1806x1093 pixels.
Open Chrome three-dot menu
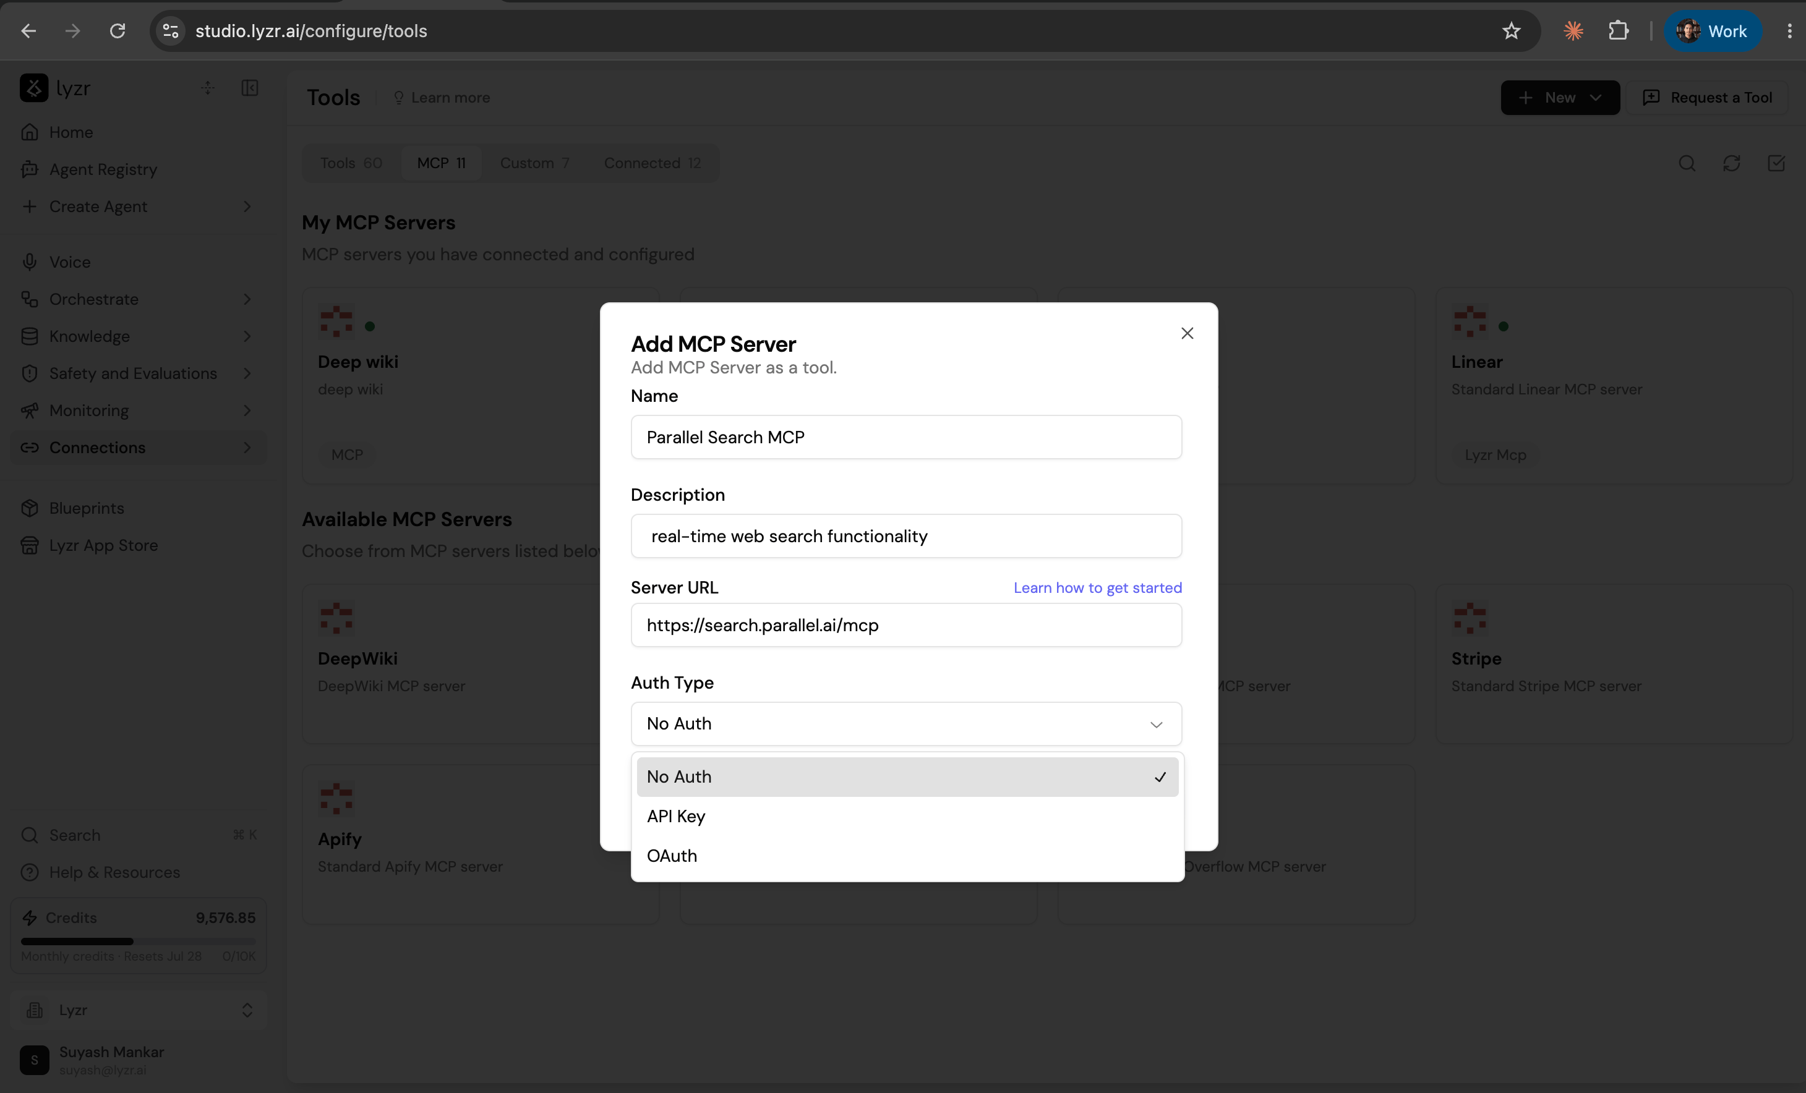pyautogui.click(x=1789, y=31)
